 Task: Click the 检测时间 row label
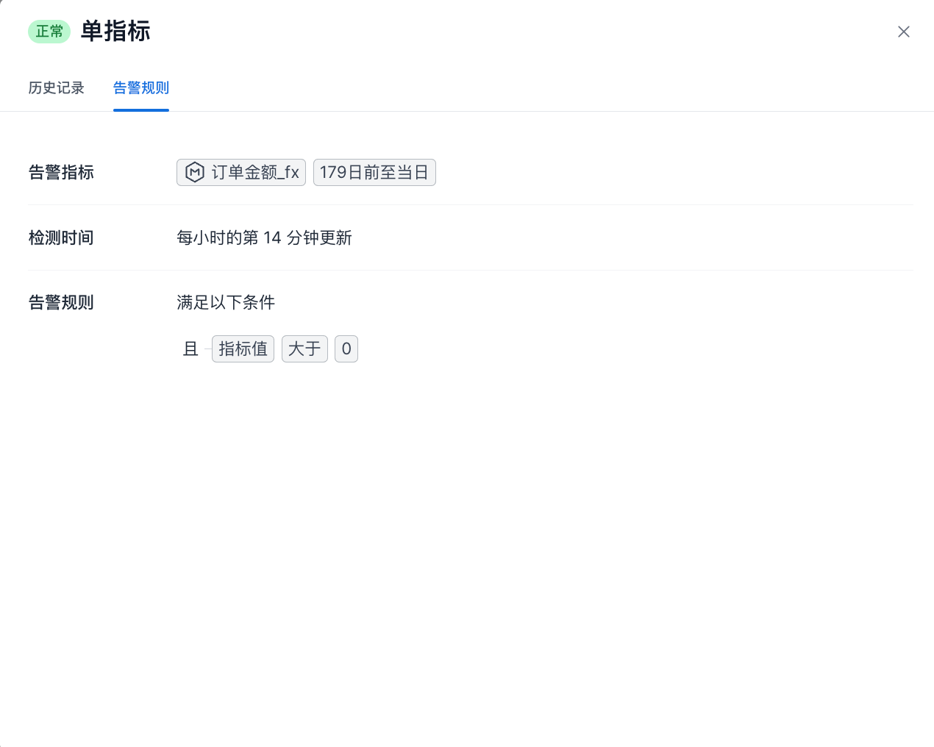pos(61,237)
